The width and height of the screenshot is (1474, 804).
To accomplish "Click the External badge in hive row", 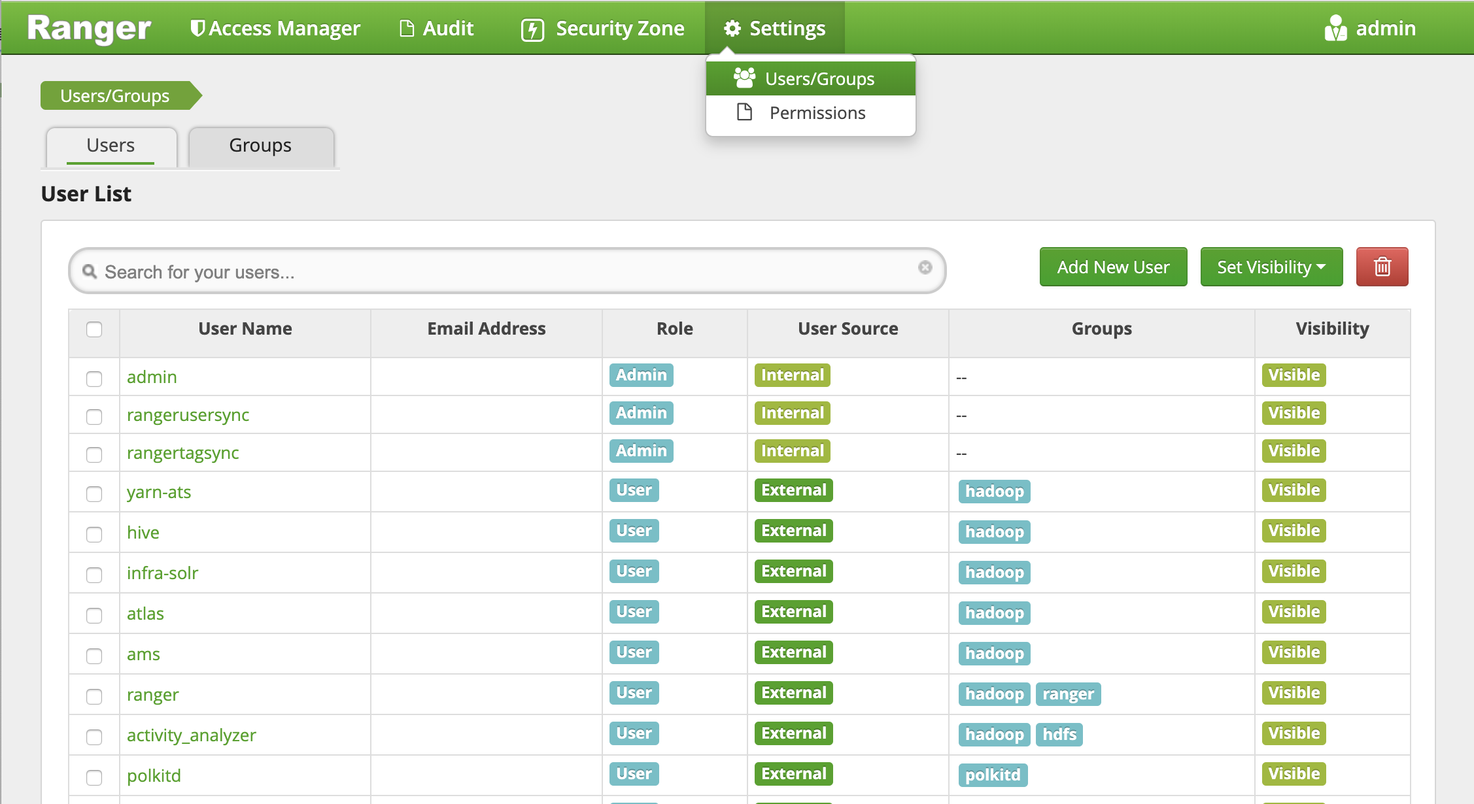I will [794, 531].
